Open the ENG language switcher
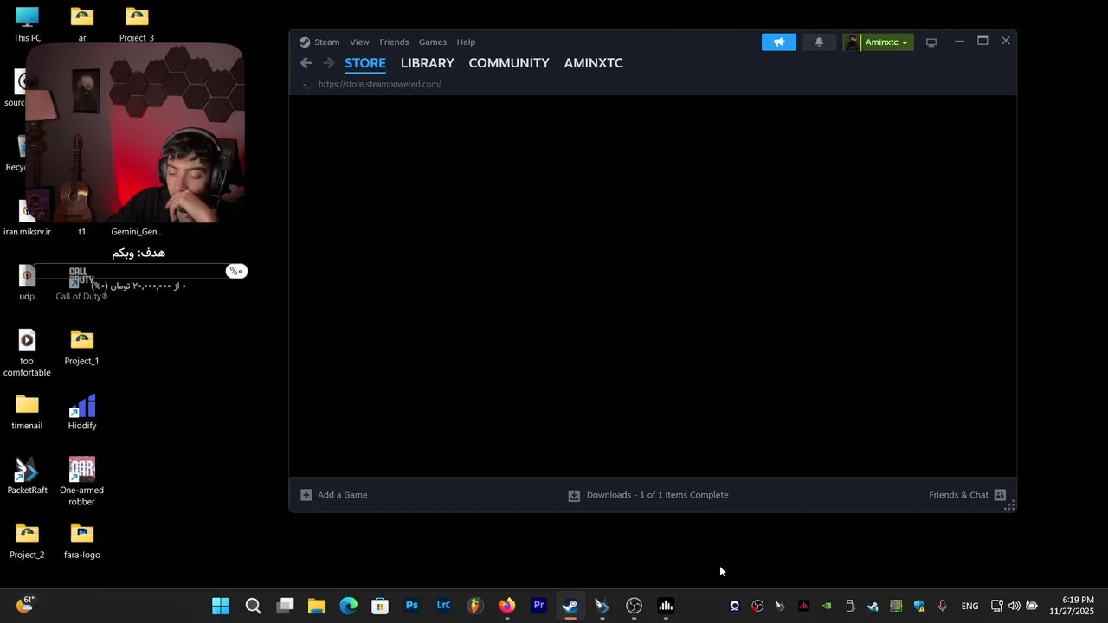Screen dimensions: 1108x623 coord(969,606)
